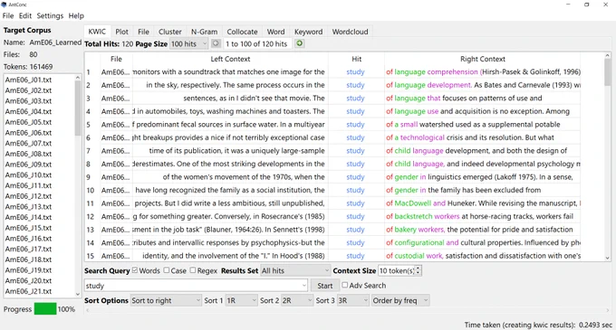The width and height of the screenshot is (616, 330).
Task: Switch to the N-Gram tab
Action: [x=205, y=32]
